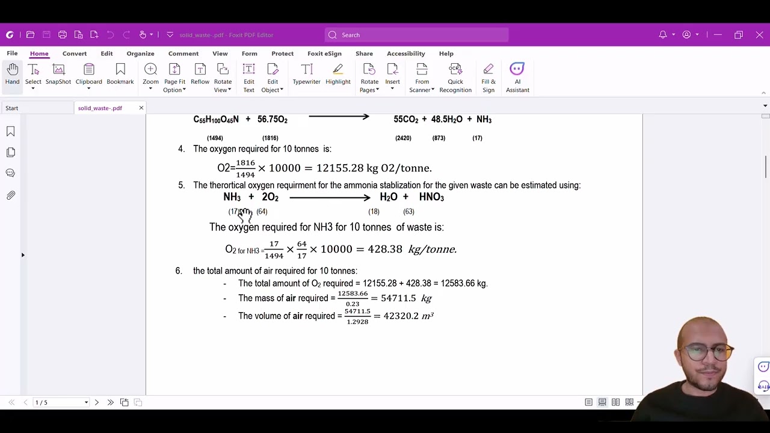Switch to the Accessibility tab
This screenshot has height=433, width=770.
[x=406, y=54]
